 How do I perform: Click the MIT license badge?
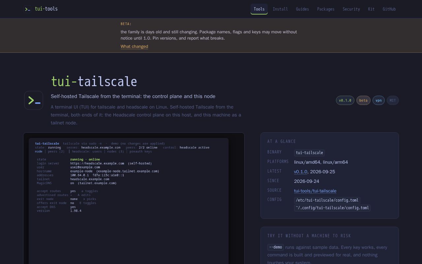[x=393, y=100]
